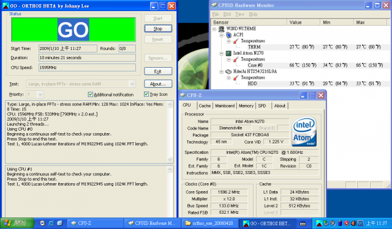The width and height of the screenshot is (392, 229).
Task: Click the third quick launch icon
Action: click(x=59, y=224)
